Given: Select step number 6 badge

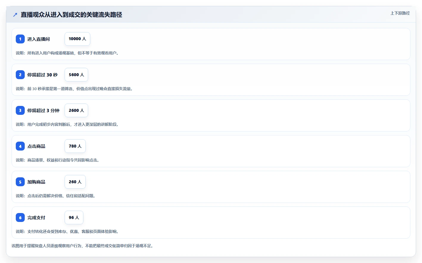Looking at the screenshot, I should tap(20, 217).
